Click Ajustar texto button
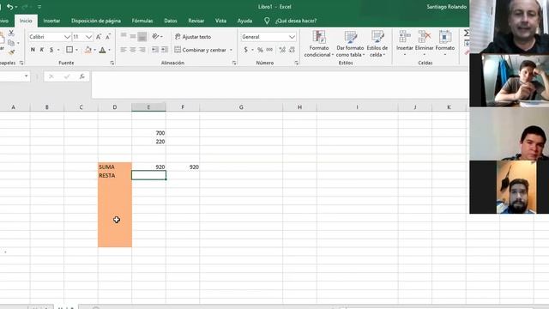Viewport: 549px width, 309px height. [x=193, y=37]
